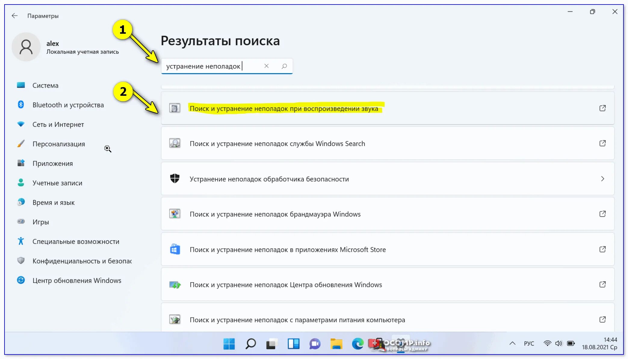Open sound playback troubleshooter result

pos(388,108)
